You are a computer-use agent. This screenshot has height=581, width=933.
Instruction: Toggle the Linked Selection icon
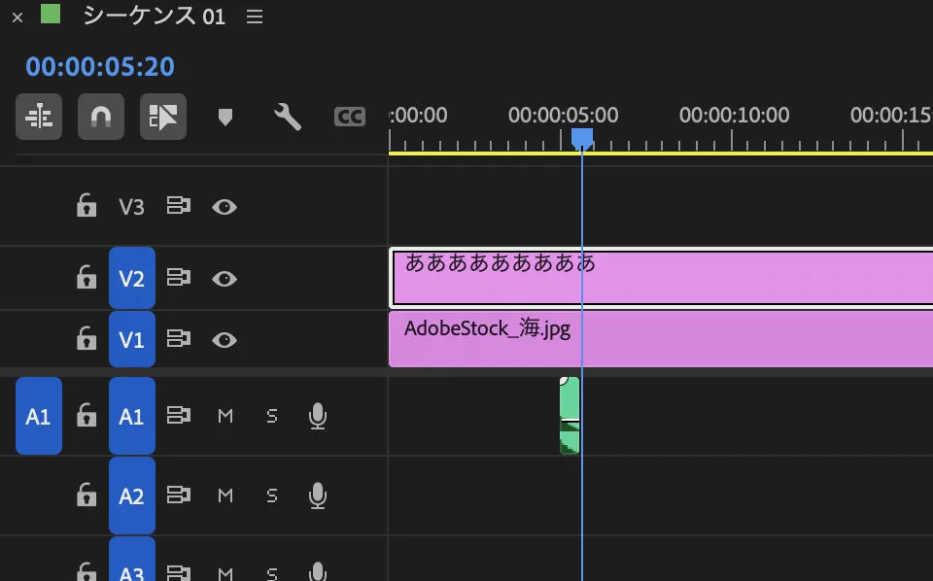click(162, 118)
